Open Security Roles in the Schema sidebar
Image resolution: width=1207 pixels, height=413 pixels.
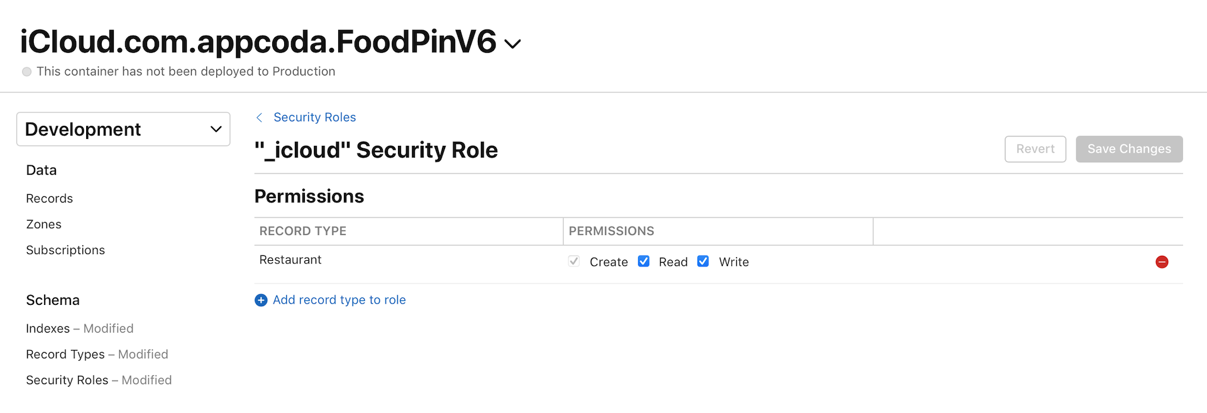(x=67, y=380)
